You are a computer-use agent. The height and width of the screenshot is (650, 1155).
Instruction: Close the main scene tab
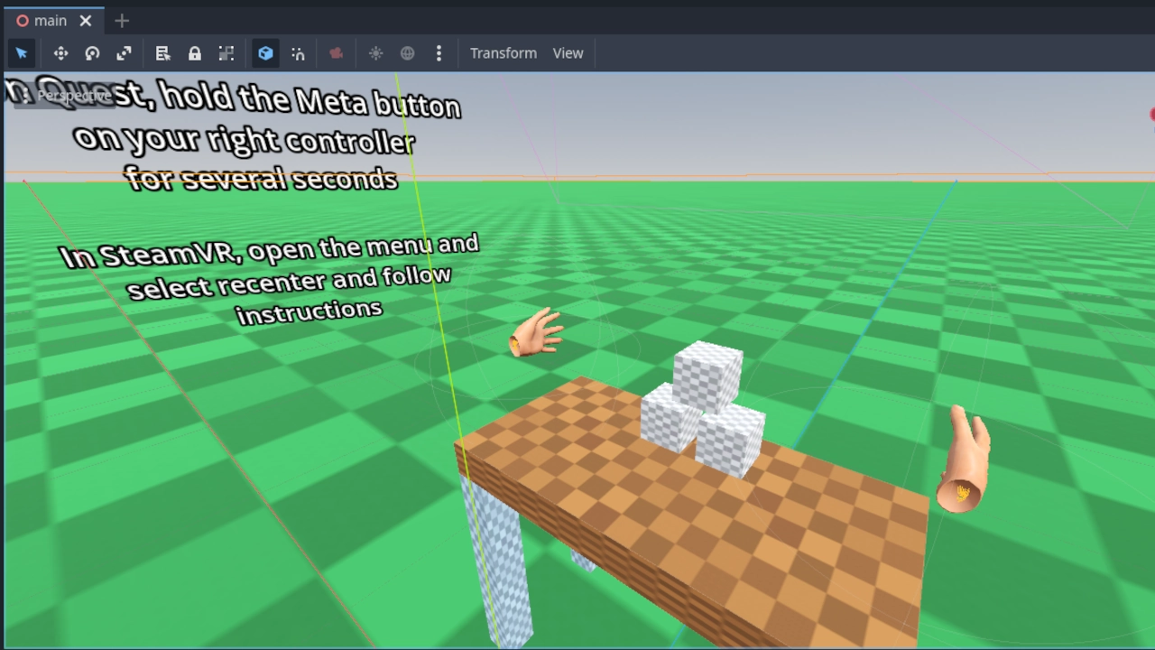85,20
